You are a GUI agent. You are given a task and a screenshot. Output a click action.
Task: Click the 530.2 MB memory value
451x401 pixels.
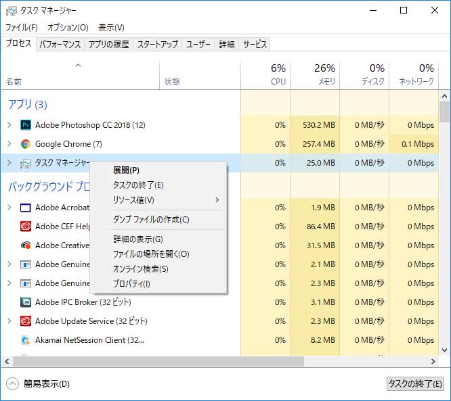pos(319,125)
